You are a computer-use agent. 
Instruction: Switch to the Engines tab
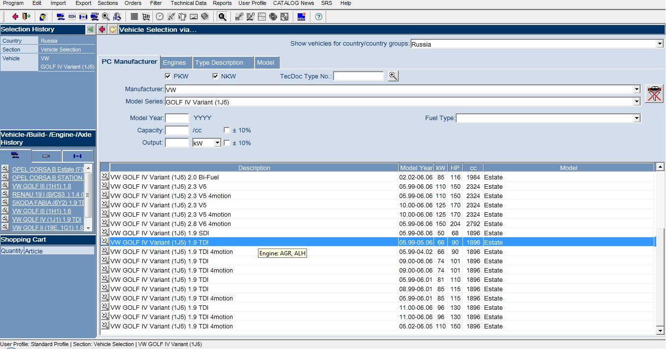tap(175, 63)
